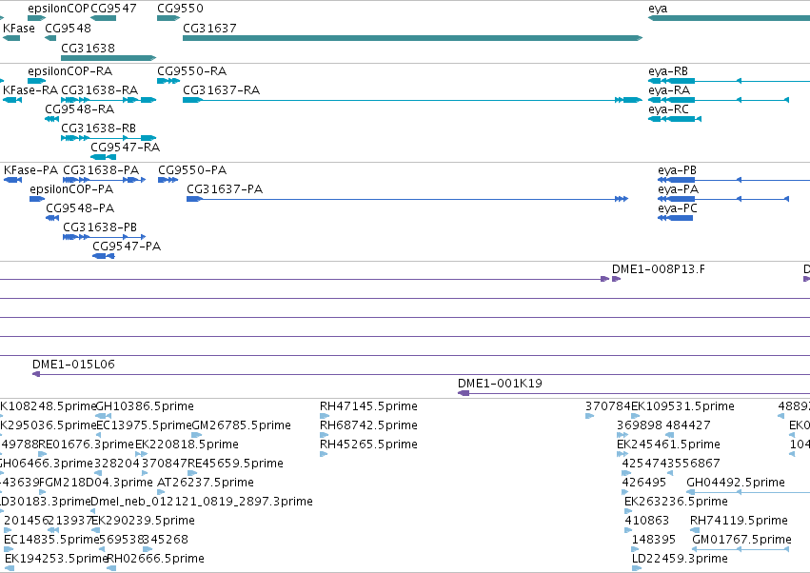Screen dimensions: 810x573
Task: Select the GH10386.5prime EST label
Action: click(x=145, y=406)
